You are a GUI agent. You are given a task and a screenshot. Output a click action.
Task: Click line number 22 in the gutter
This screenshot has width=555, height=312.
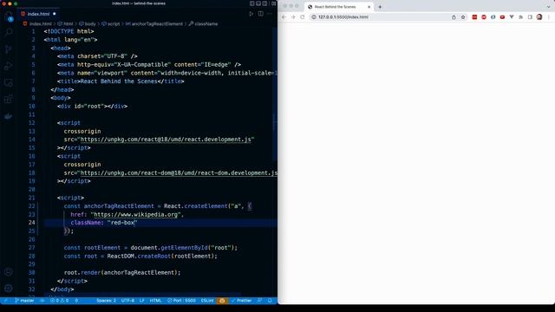32,206
